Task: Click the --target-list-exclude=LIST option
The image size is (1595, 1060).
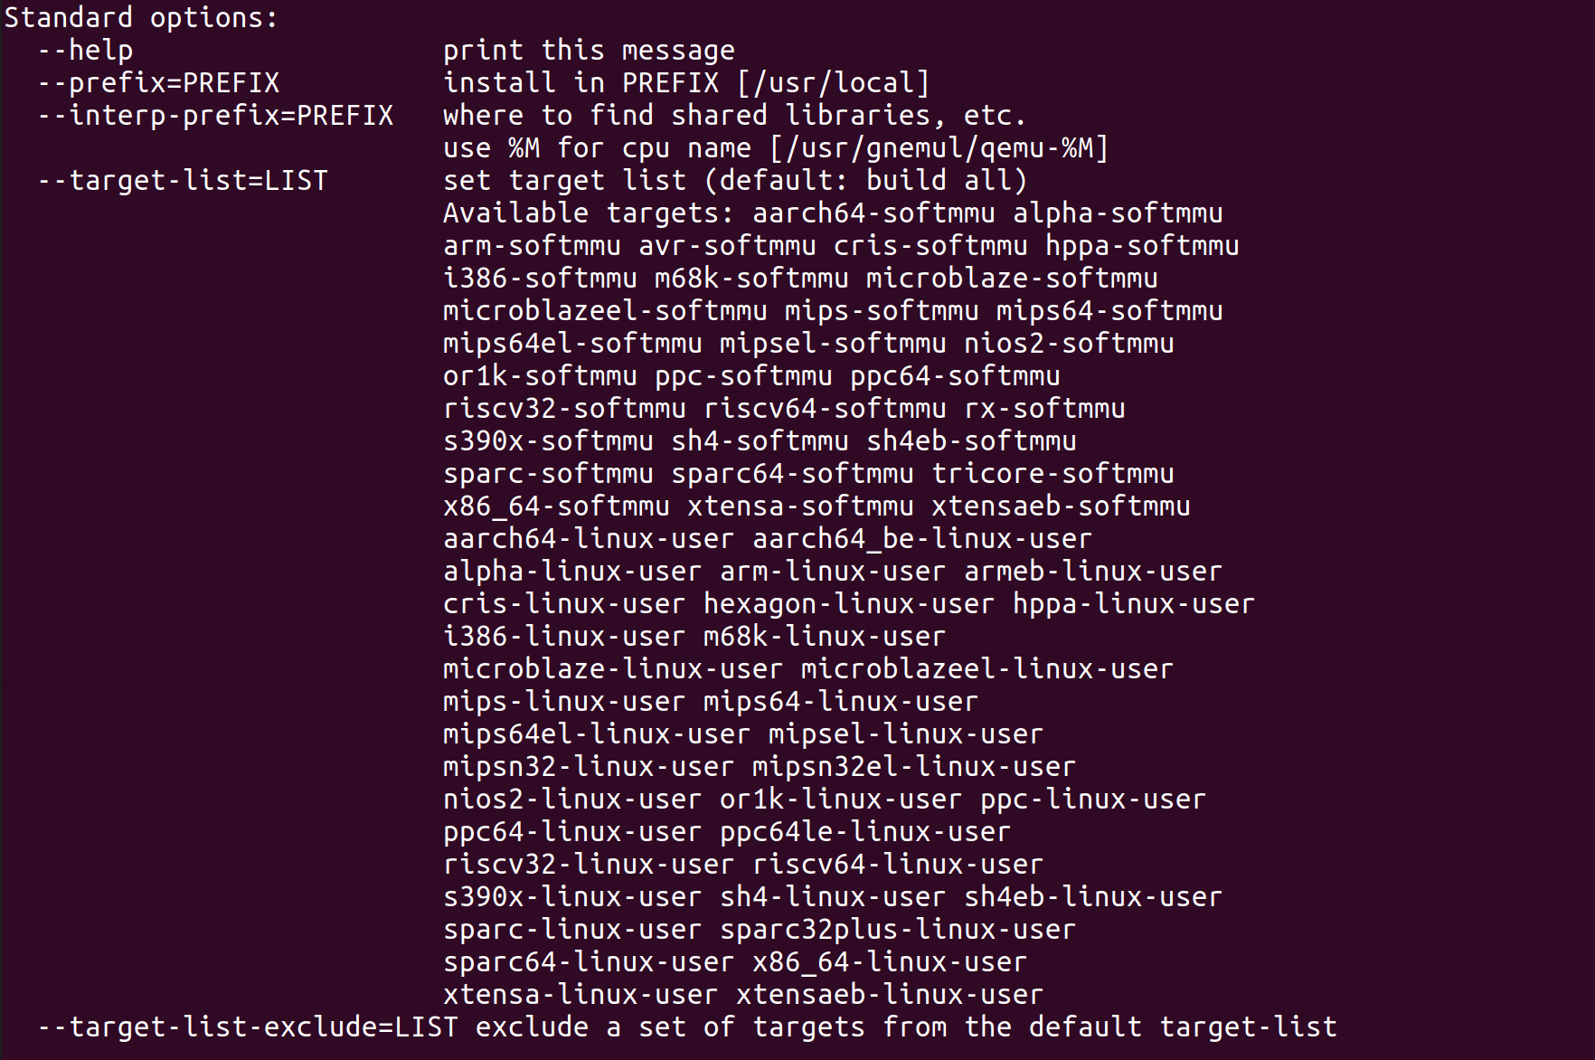Action: [248, 1027]
